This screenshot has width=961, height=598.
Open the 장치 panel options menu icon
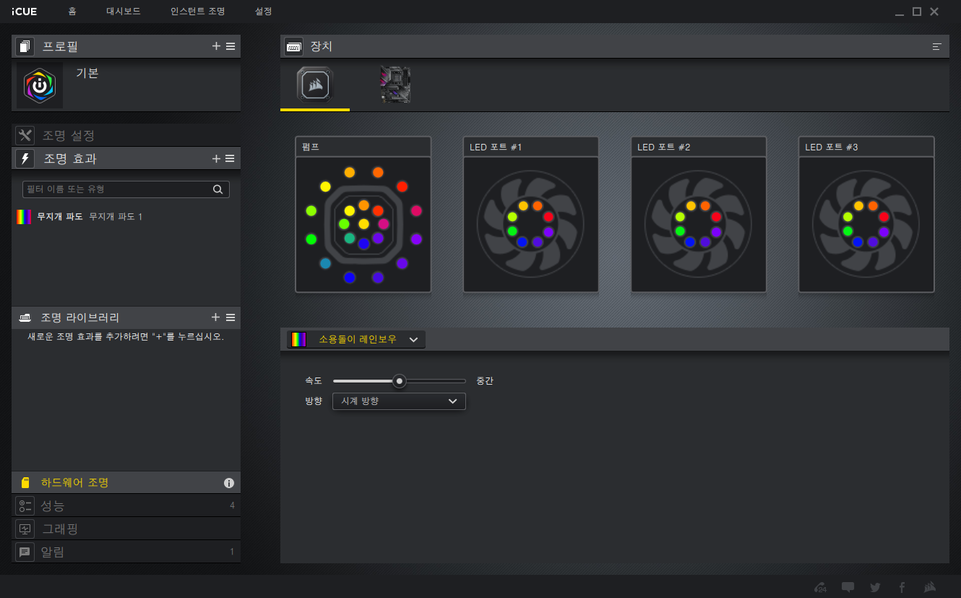click(937, 46)
